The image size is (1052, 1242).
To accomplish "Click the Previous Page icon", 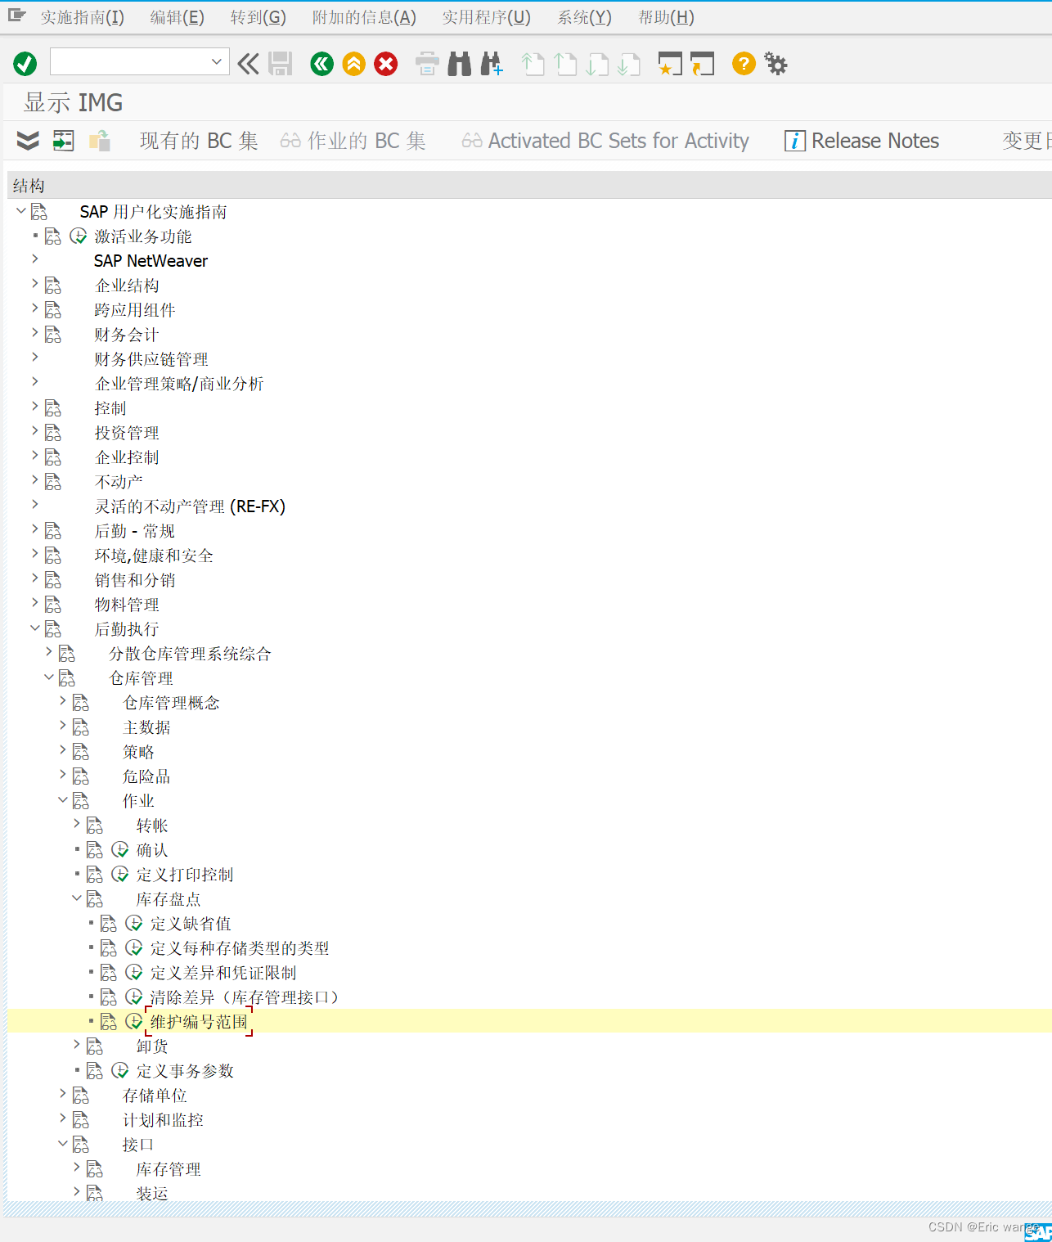I will (x=565, y=63).
